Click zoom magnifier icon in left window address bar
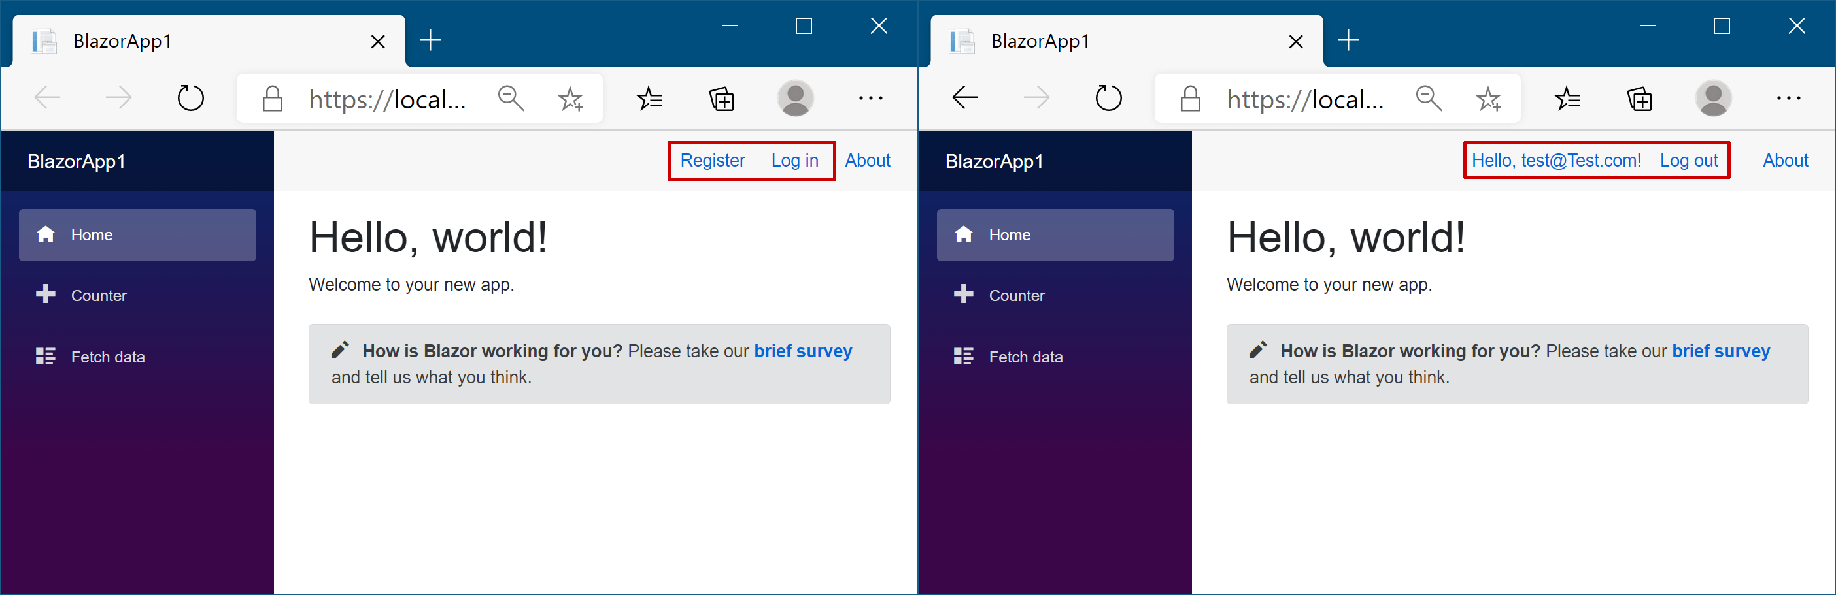The image size is (1836, 595). (x=511, y=98)
